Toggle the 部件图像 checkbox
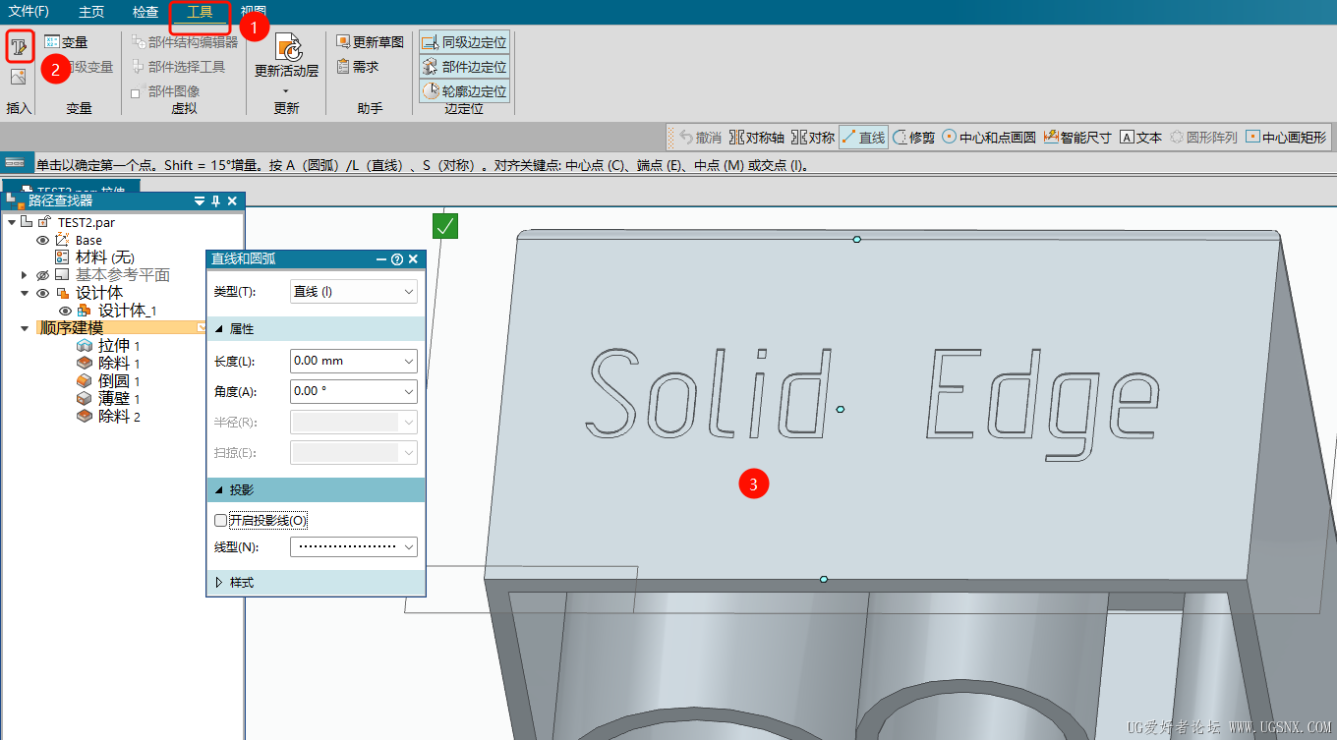This screenshot has width=1337, height=740. pyautogui.click(x=136, y=92)
